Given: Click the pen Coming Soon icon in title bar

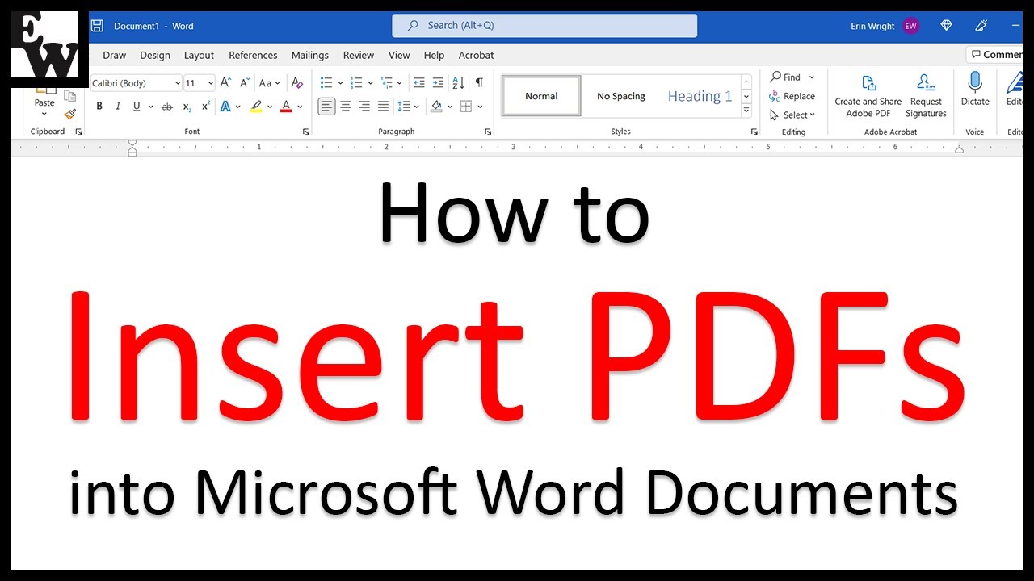Looking at the screenshot, I should click(983, 26).
